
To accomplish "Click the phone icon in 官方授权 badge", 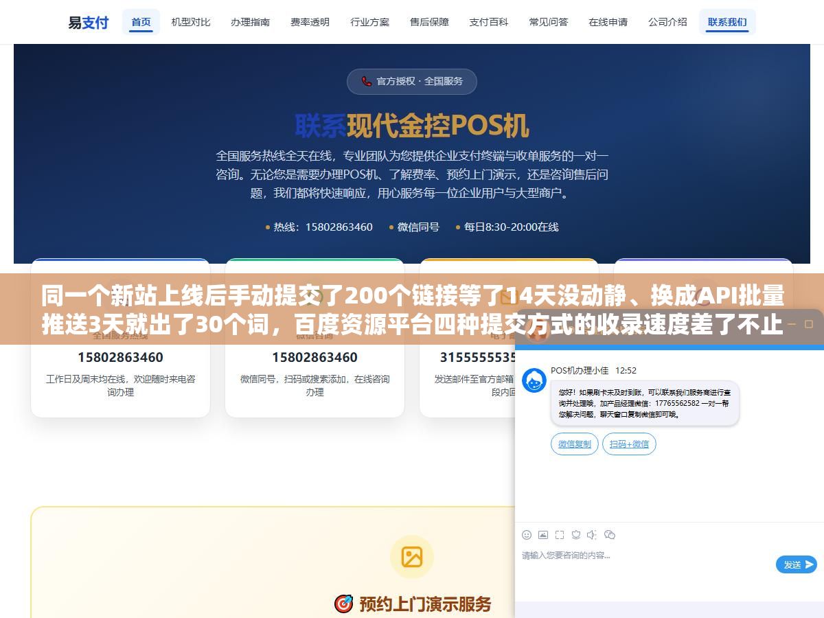I will point(367,81).
